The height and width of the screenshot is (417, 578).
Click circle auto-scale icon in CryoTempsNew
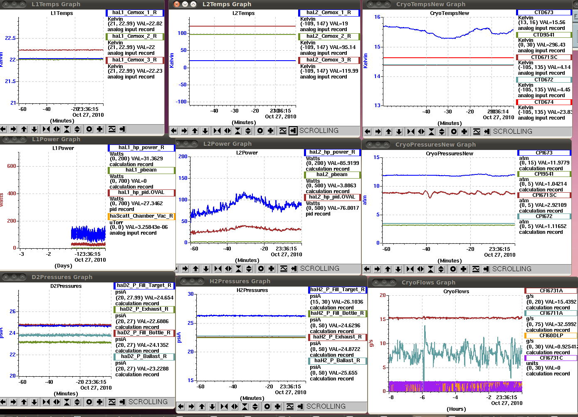(454, 132)
